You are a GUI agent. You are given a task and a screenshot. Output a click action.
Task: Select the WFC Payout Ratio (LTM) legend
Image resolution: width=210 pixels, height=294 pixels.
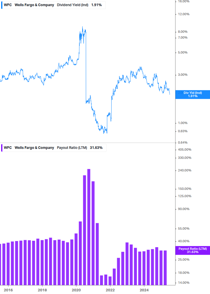pos(54,148)
